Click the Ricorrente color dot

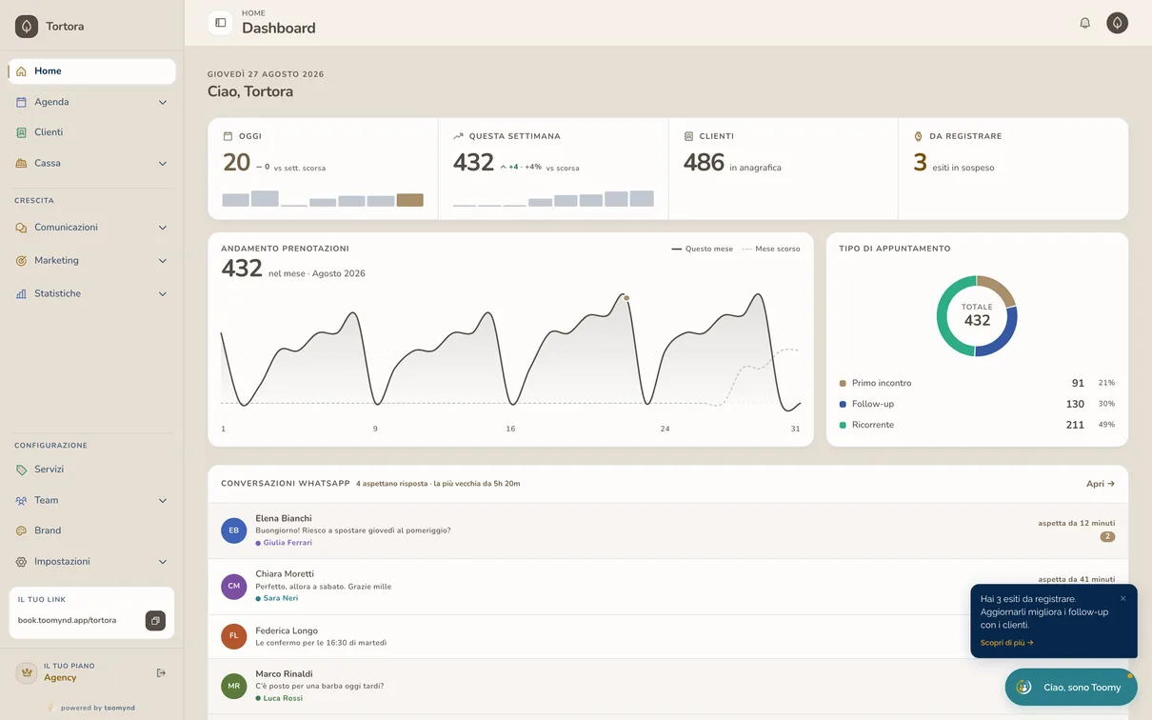(x=843, y=425)
